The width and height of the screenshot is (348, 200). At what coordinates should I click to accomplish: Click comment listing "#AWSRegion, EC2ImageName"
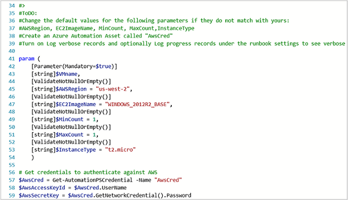(x=106, y=29)
